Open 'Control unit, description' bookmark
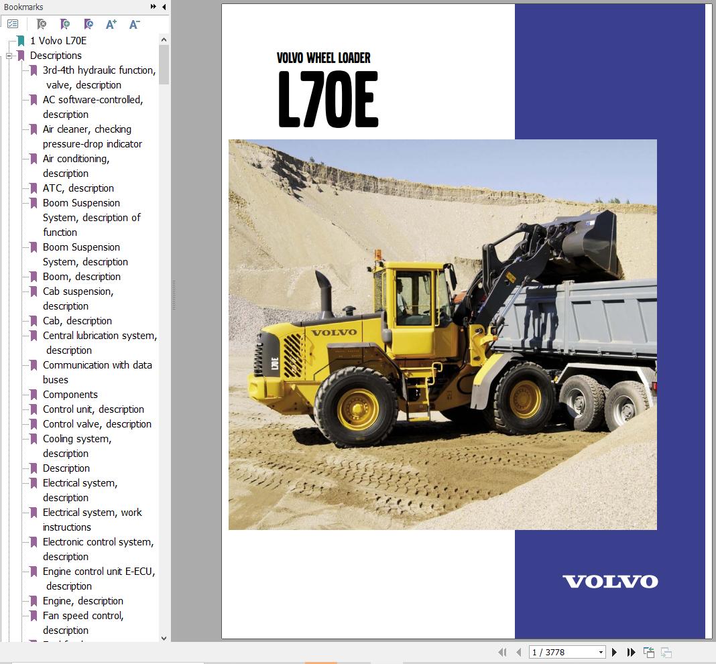The height and width of the screenshot is (664, 716). point(93,409)
